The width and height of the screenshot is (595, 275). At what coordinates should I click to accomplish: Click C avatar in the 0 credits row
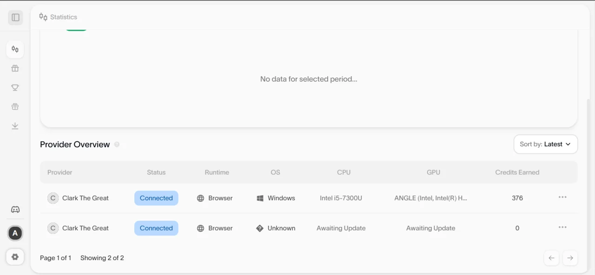(53, 228)
